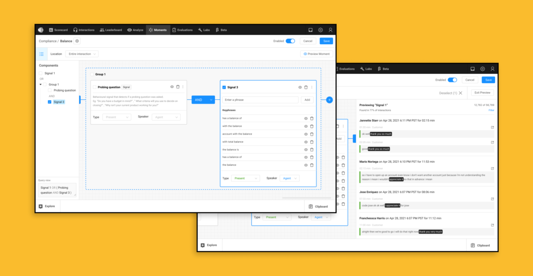Screen dimensions: 533x276
Task: Toggle visibility of 'account with the balance' keyphrase
Action: (306, 134)
